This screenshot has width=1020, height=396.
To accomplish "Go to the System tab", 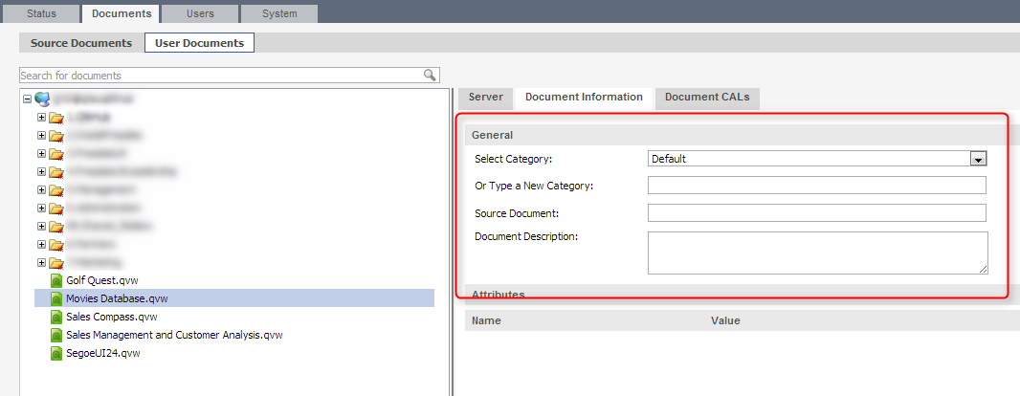I will (279, 13).
